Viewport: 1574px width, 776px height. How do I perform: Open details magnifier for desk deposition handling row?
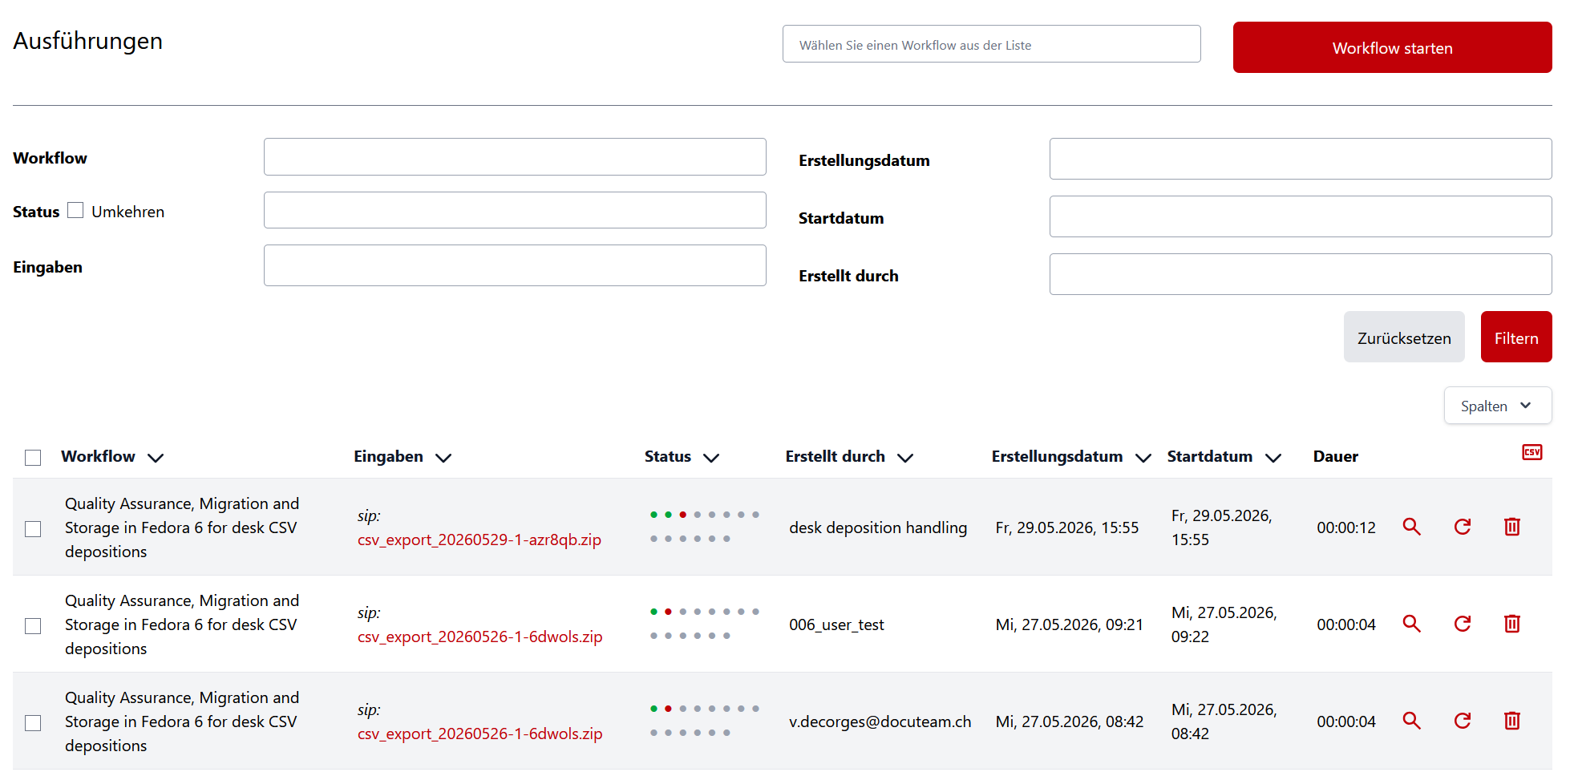point(1411,527)
